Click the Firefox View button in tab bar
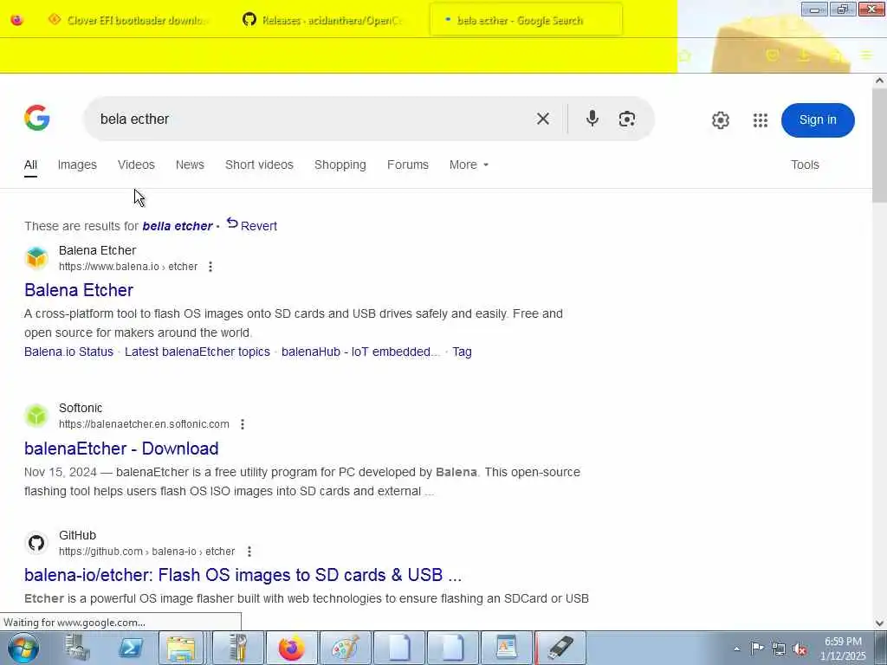The height and width of the screenshot is (665, 887). 17,20
